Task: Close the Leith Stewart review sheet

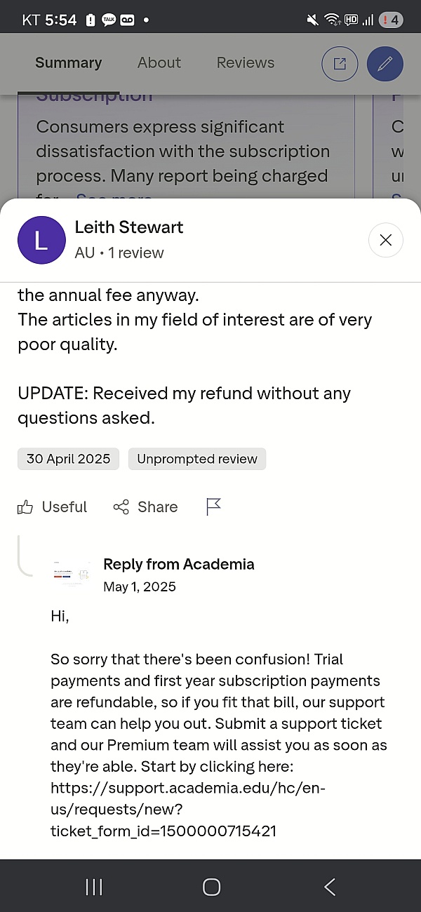Action: (x=385, y=240)
